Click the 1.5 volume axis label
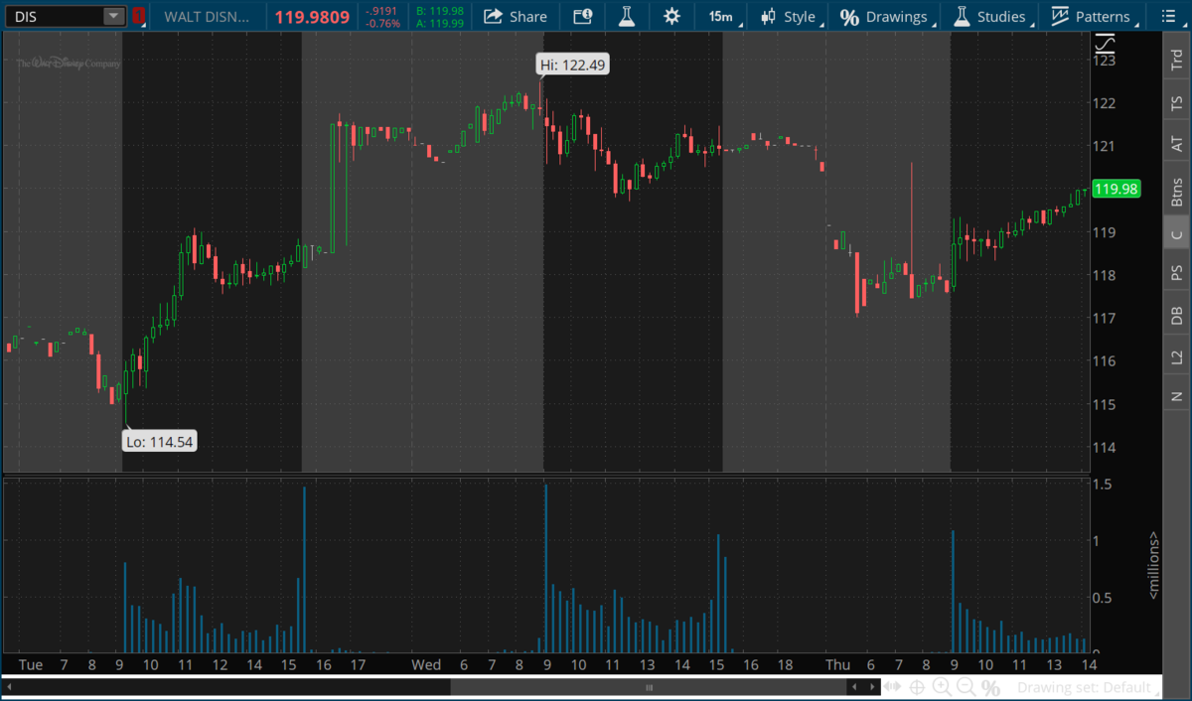The image size is (1192, 701). (x=1102, y=484)
